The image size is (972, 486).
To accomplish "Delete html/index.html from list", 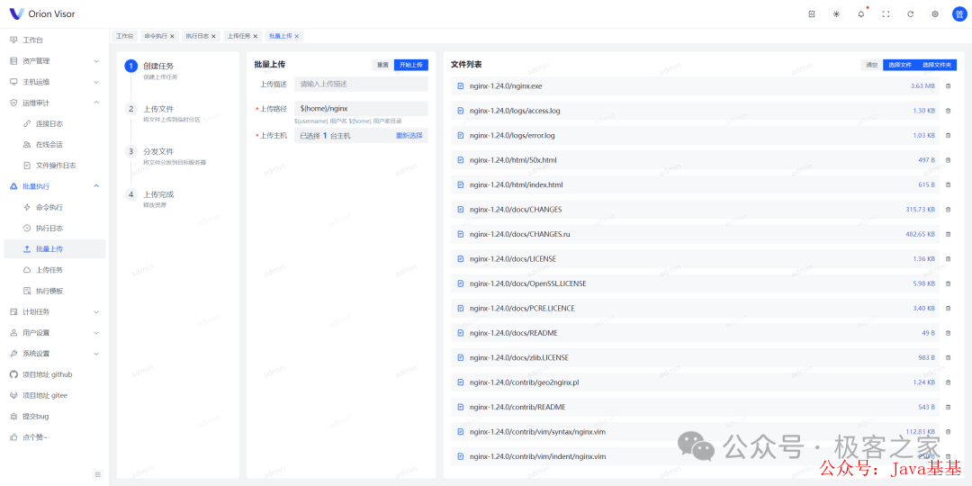I will (x=948, y=184).
